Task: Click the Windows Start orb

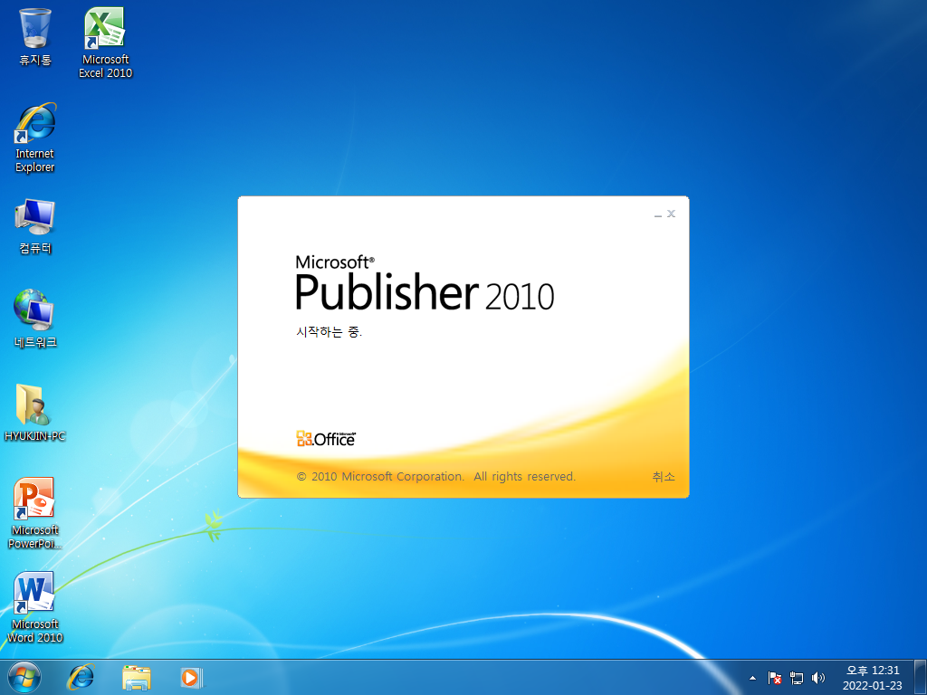Action: [x=24, y=677]
